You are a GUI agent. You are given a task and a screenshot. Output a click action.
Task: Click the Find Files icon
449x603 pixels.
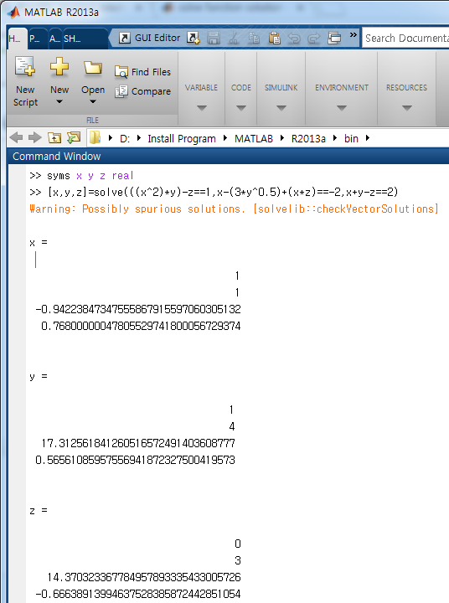[x=121, y=72]
